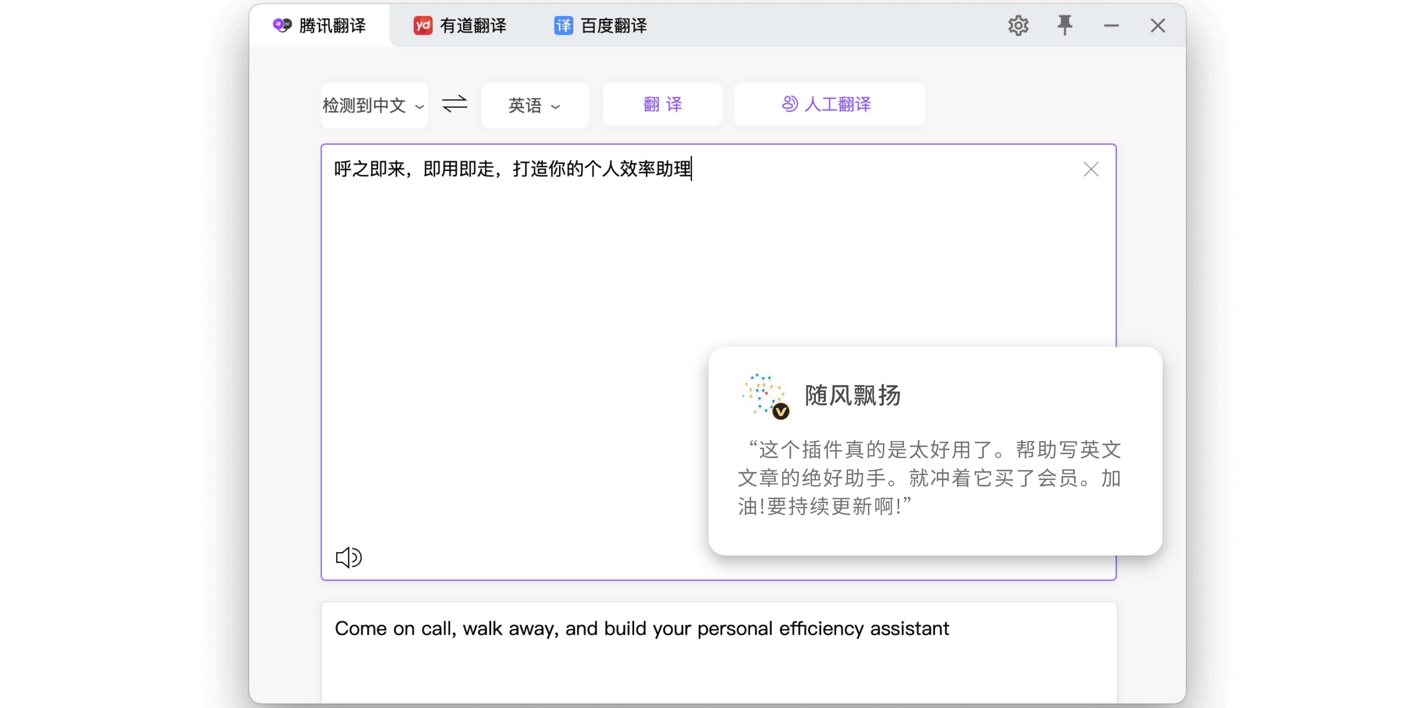Viewport: 1416px width, 708px height.
Task: Swap source and target languages
Action: (x=455, y=104)
